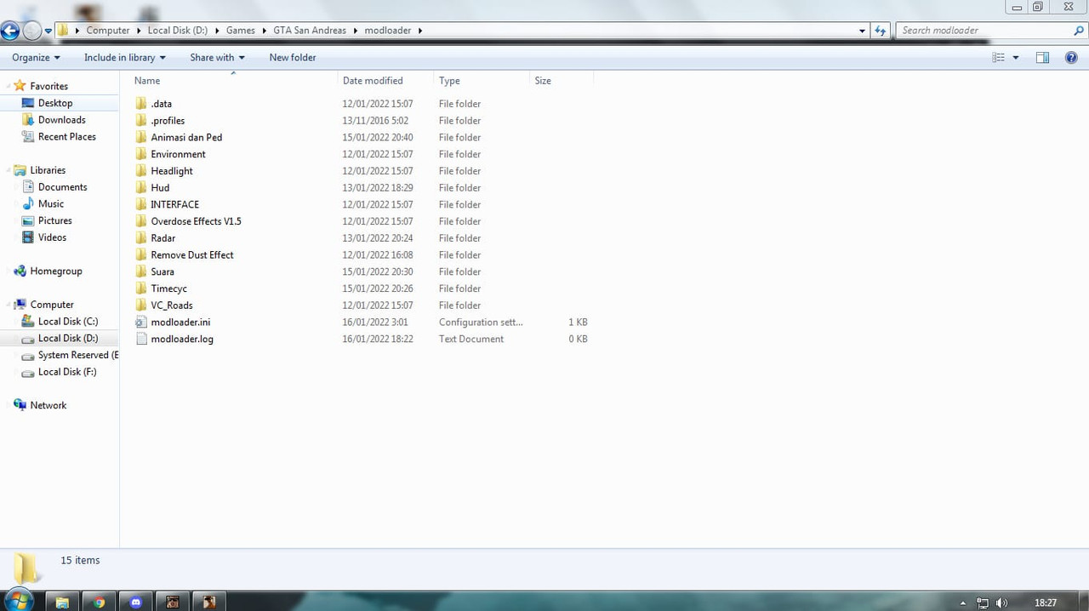Select the modloader.ini file icon
Image resolution: width=1089 pixels, height=611 pixels.
[x=141, y=323]
